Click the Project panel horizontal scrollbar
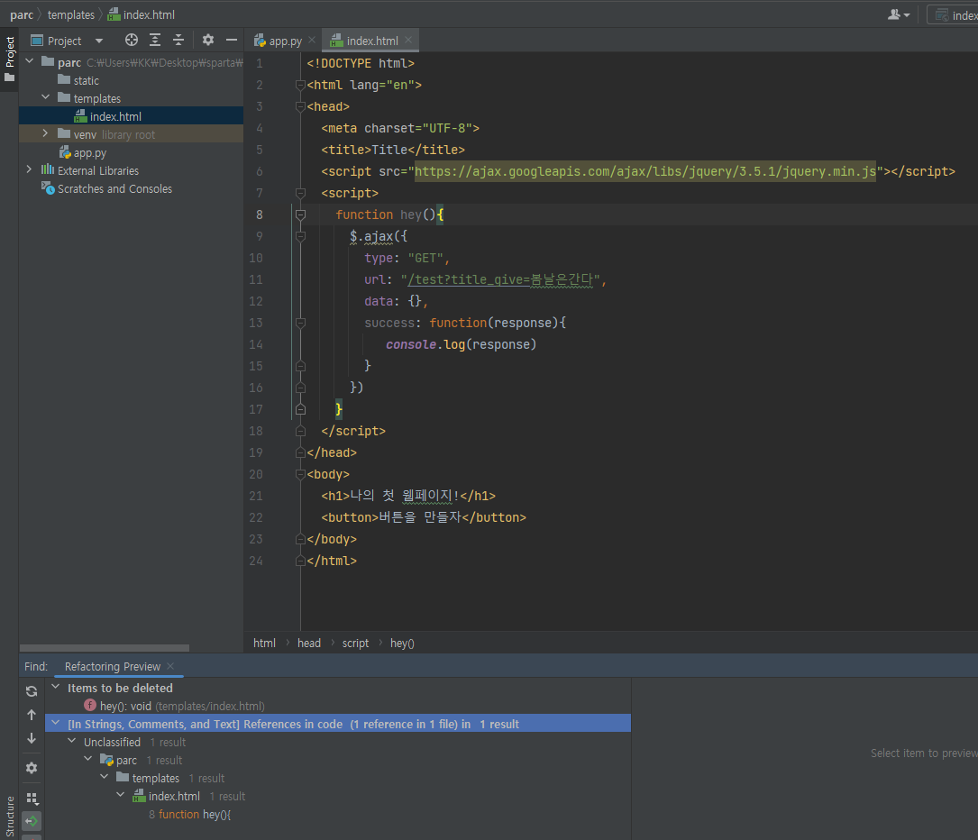Screen dimensions: 978x840 tap(105, 648)
